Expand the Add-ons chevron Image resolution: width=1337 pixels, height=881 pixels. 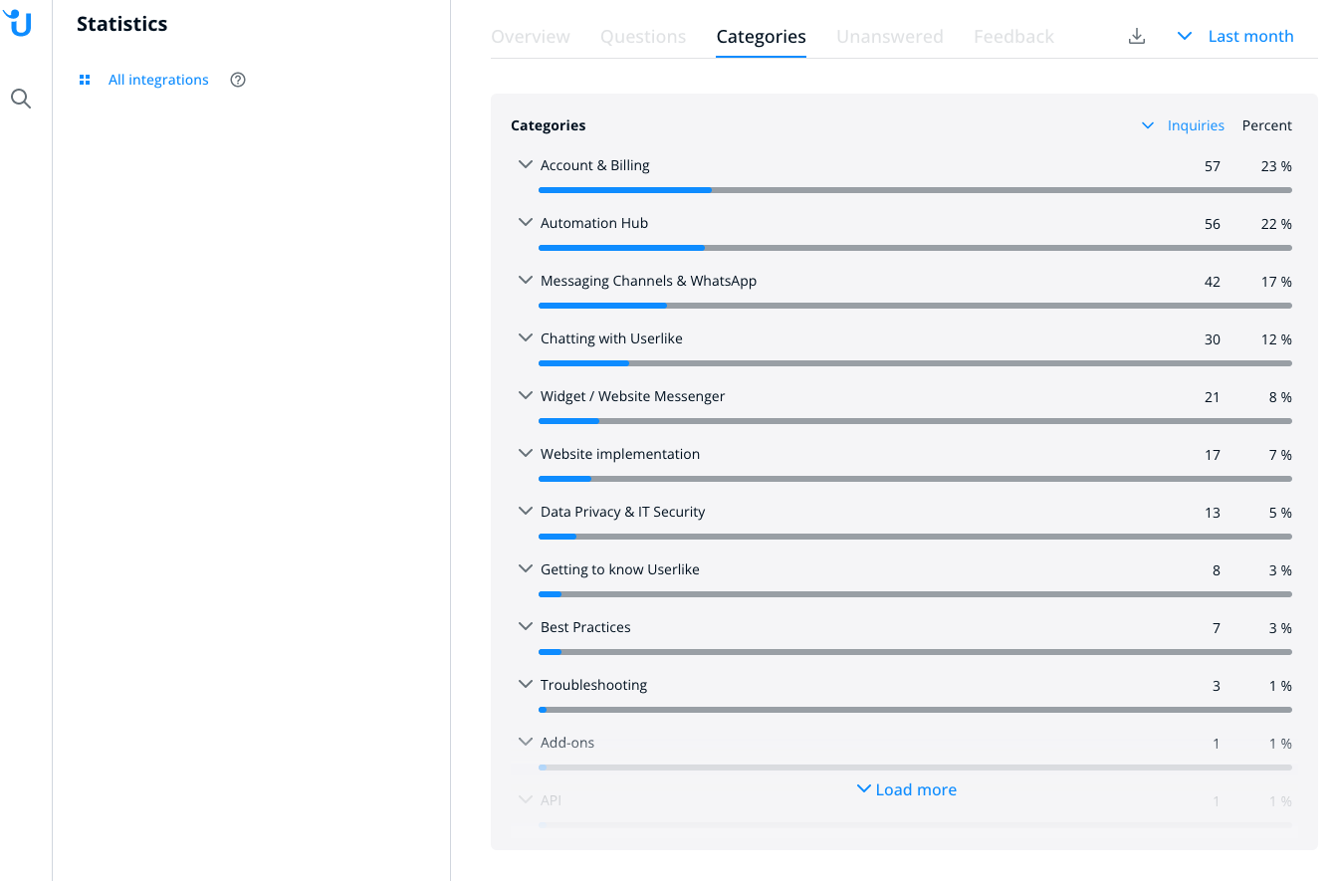[526, 743]
